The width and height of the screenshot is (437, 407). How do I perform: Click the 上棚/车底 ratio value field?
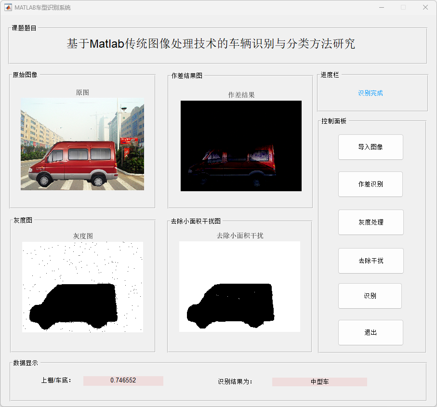click(123, 381)
